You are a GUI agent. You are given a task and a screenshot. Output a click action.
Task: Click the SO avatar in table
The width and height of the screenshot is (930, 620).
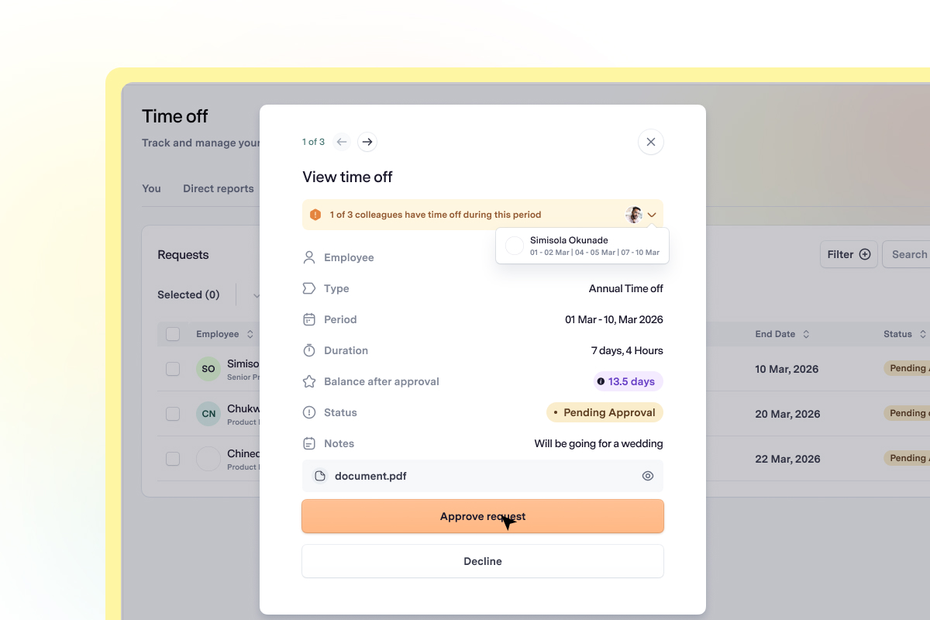point(208,369)
